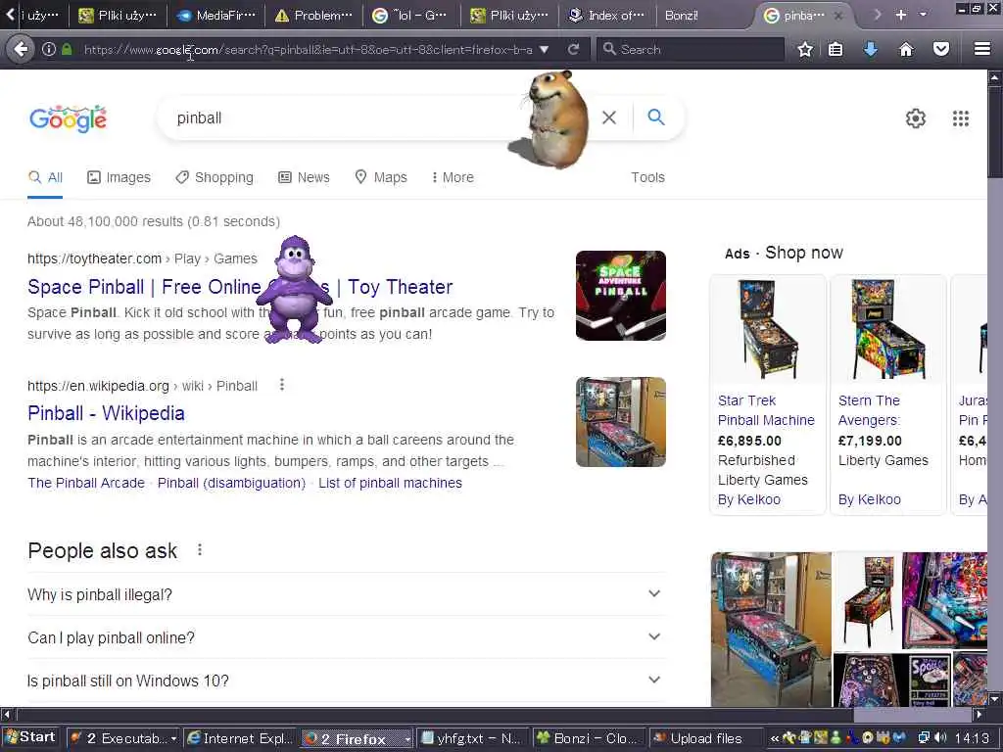The width and height of the screenshot is (1003, 752).
Task: Open 'Pinball (disambiguation)' sublink
Action: coord(231,483)
